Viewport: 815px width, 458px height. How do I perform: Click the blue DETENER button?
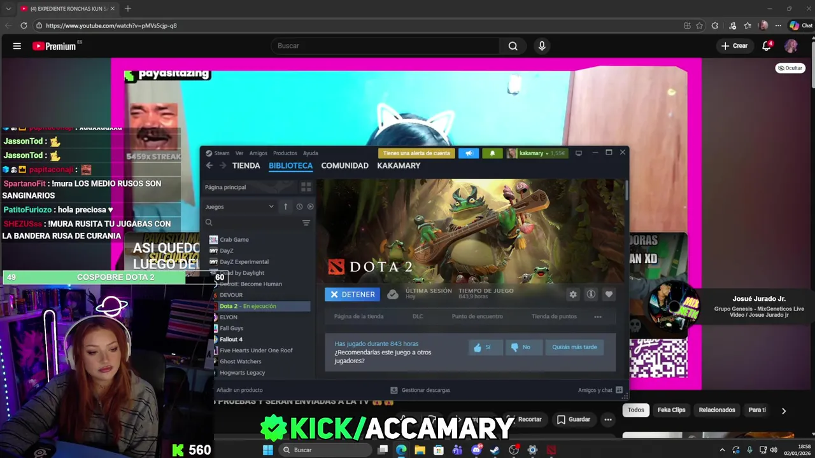click(x=352, y=295)
